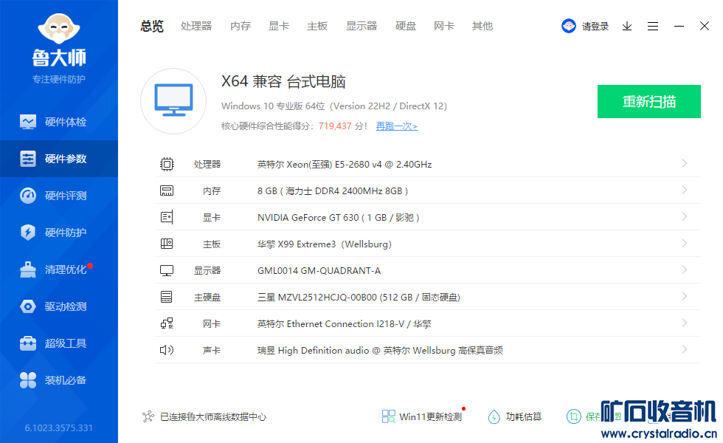Image resolution: width=723 pixels, height=443 pixels.
Task: Click NVIDIA GeForce GT 630 text
Action: point(339,217)
